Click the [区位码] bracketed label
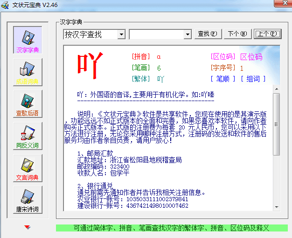Viewport: 292px width, 238px height. click(222, 56)
